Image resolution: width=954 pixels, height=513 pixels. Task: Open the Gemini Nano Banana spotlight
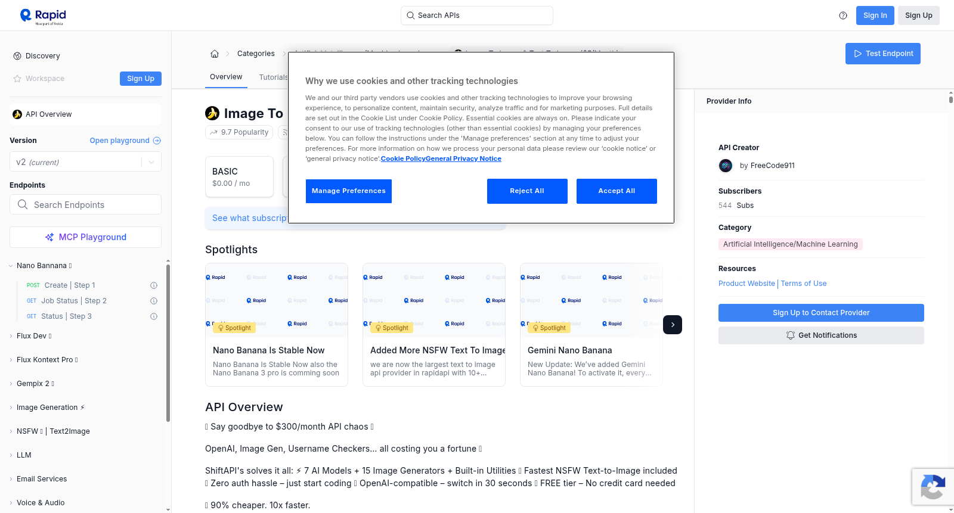click(591, 325)
